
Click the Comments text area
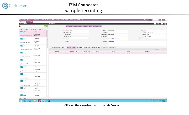pos(137,43)
